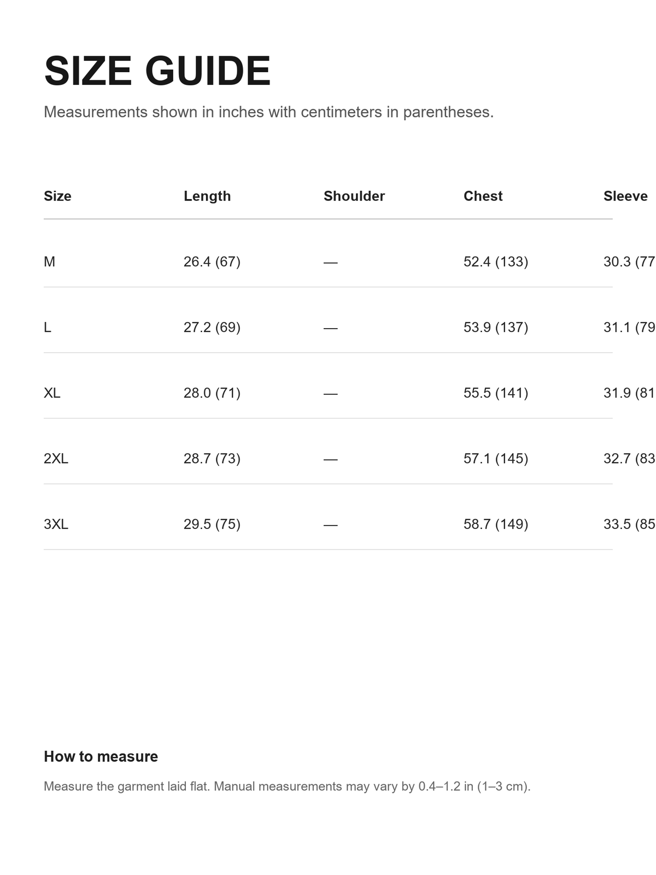
Task: Select the Length column header
Action: [207, 196]
